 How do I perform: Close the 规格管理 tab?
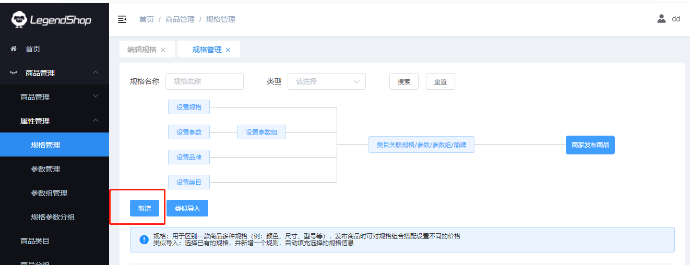(x=228, y=50)
